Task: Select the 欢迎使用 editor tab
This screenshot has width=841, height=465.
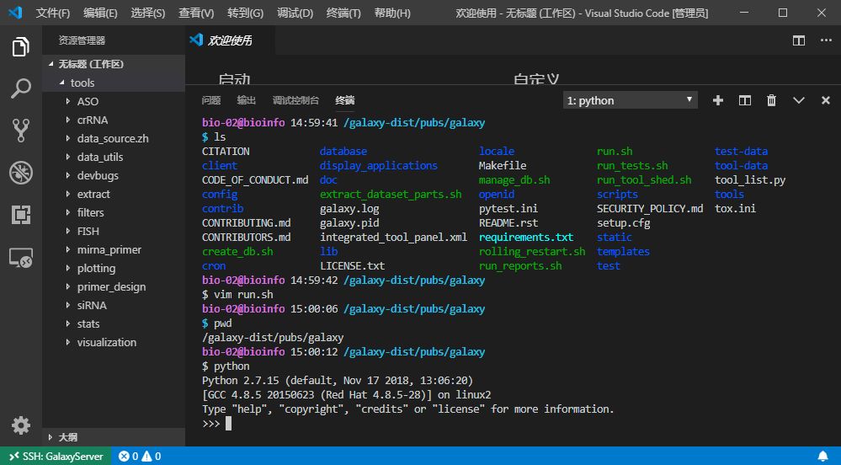Action: click(230, 40)
